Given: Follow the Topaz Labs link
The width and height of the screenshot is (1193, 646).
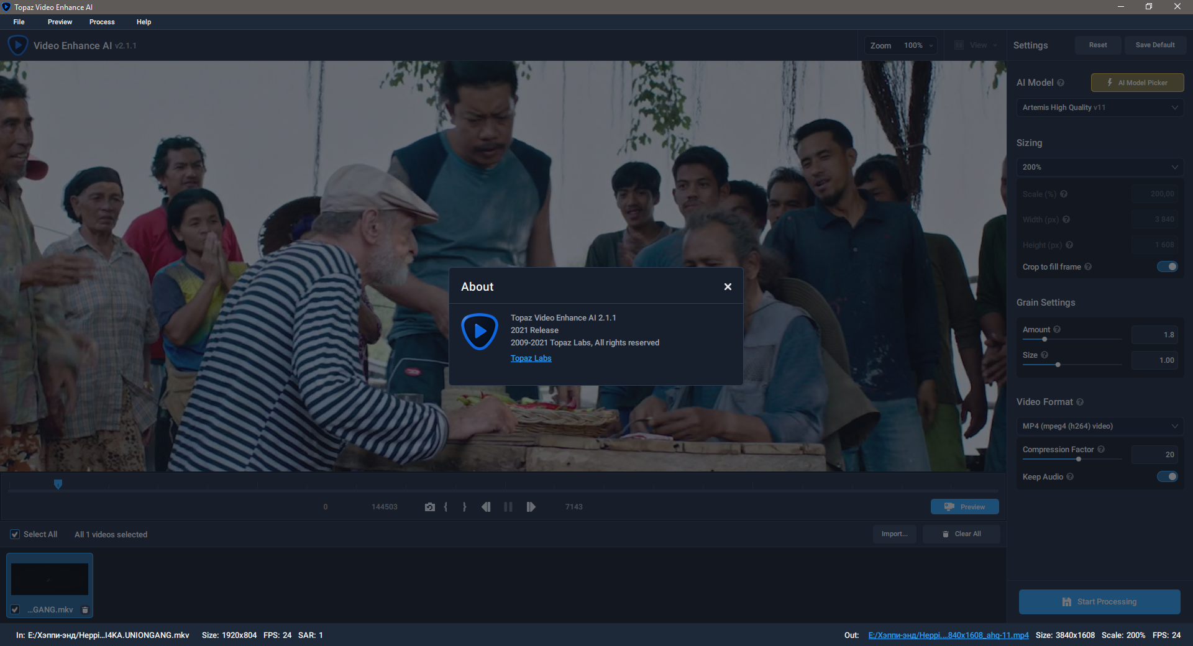Looking at the screenshot, I should pyautogui.click(x=531, y=358).
